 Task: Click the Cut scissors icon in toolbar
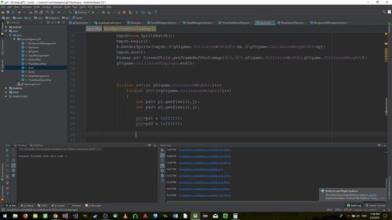[31, 12]
